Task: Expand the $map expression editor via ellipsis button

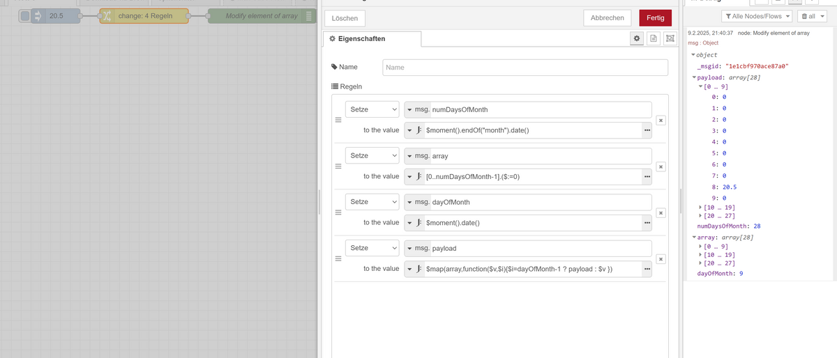Action: 647,269
